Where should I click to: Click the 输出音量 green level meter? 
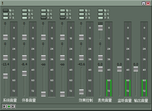click(x=144, y=59)
